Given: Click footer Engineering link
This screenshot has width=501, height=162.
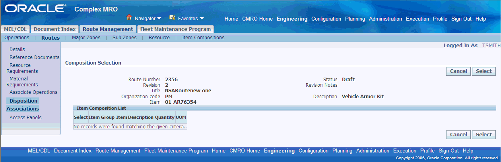Looking at the screenshot, I should (279, 151).
